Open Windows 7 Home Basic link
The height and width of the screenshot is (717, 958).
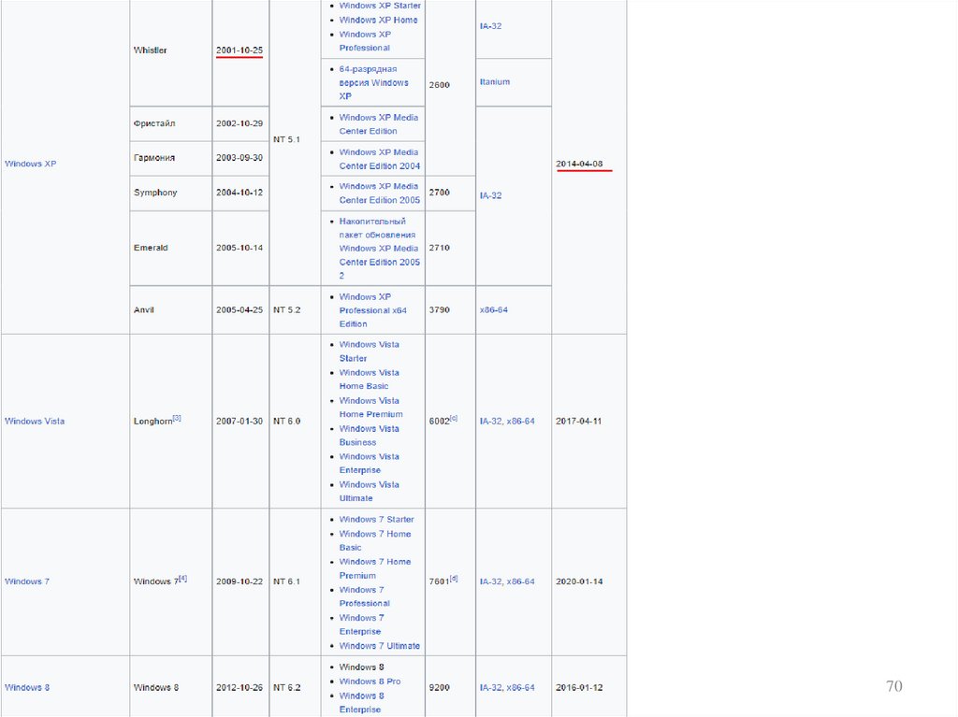pyautogui.click(x=374, y=540)
